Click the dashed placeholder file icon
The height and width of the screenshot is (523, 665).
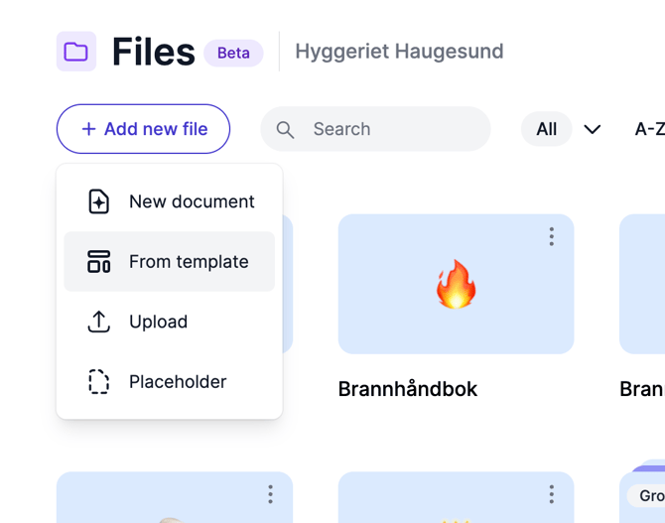coord(99,382)
